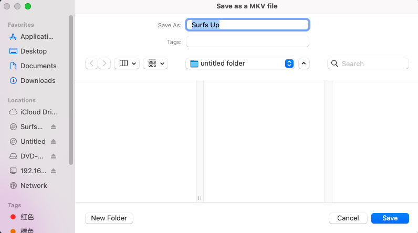Eject the DVD drive
The width and height of the screenshot is (418, 233).
(54, 156)
